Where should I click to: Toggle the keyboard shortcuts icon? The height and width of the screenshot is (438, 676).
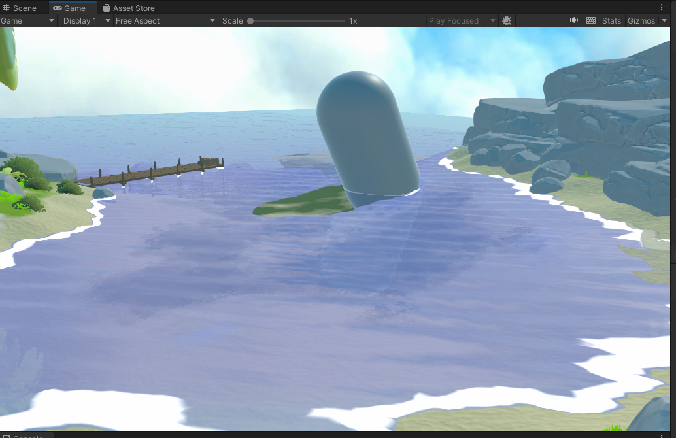591,20
